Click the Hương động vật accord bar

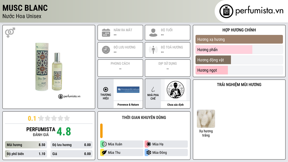click(239, 60)
